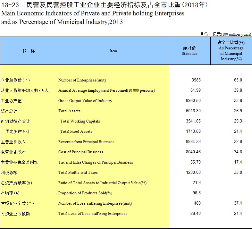
Task: Click the value 3583 in Statistics column
Action: [x=196, y=80]
